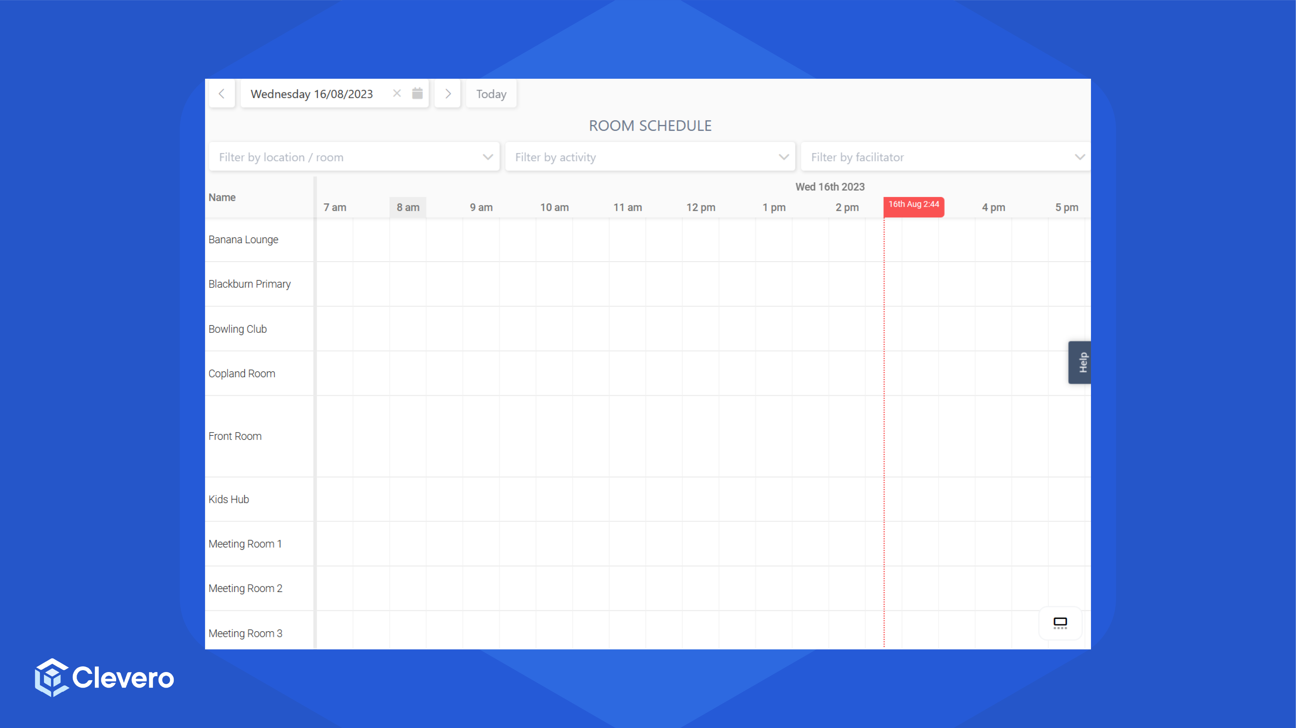The height and width of the screenshot is (728, 1296).
Task: Click the Clevero logo
Action: [x=104, y=677]
